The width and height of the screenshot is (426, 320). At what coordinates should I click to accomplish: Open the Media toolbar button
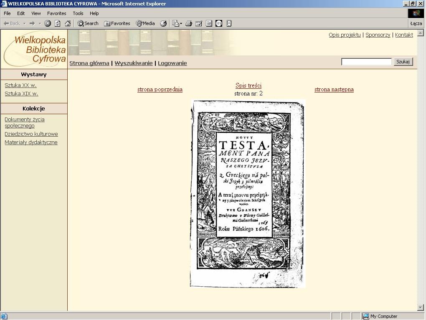[x=145, y=24]
